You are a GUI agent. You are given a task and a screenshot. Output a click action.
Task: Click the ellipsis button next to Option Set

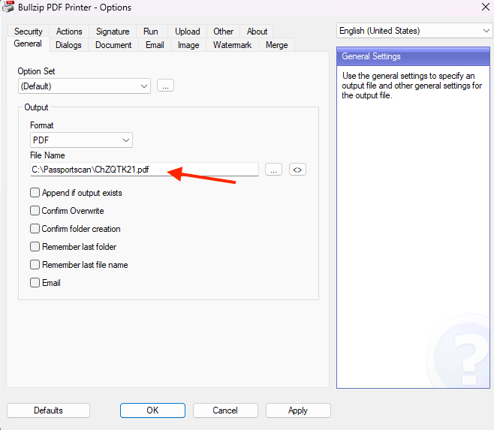[165, 86]
